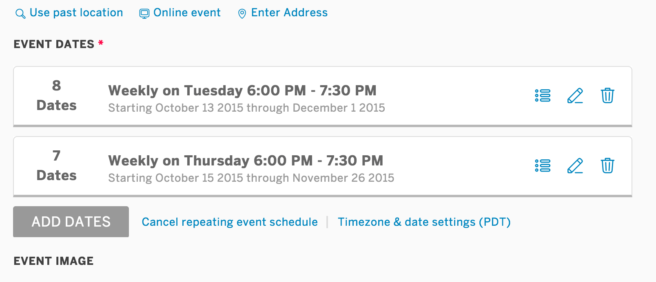Open Timezone & date settings (PDT)
This screenshot has width=656, height=282.
tap(424, 222)
